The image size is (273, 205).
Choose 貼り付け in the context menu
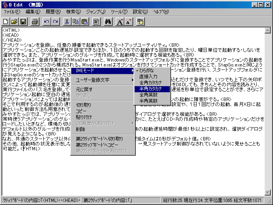pyautogui.click(x=103, y=117)
